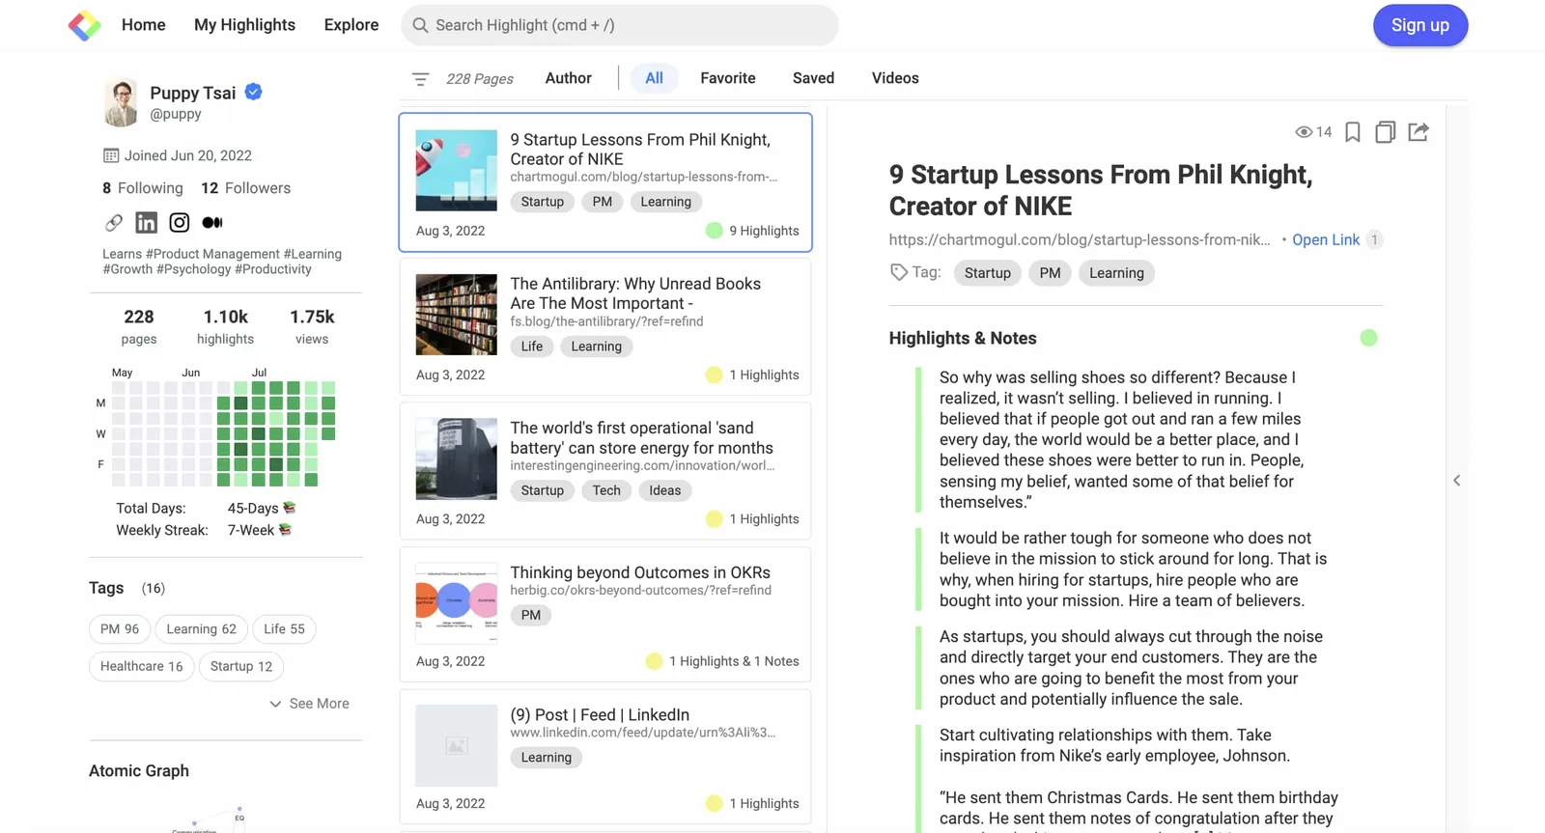Viewport: 1545px width, 833px height.
Task: Click PM tag on OKRs card
Action: point(531,615)
